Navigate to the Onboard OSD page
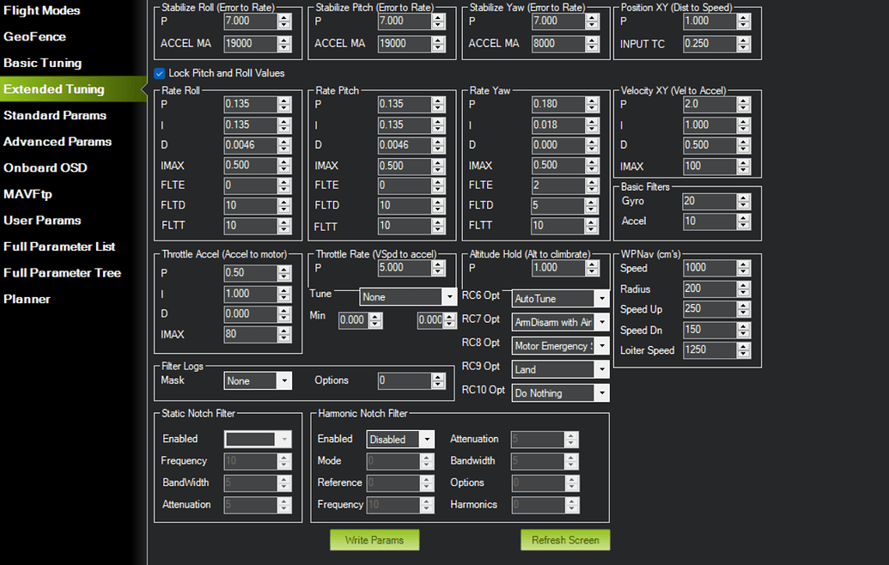Screen dimensions: 889x565 [x=46, y=167]
